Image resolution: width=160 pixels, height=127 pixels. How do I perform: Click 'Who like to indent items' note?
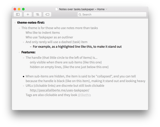[x=43, y=33]
